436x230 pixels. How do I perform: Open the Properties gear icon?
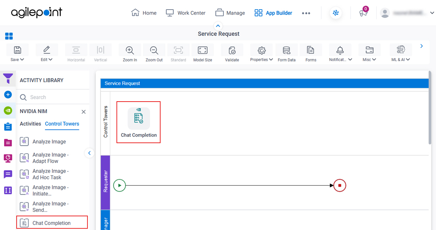262,50
